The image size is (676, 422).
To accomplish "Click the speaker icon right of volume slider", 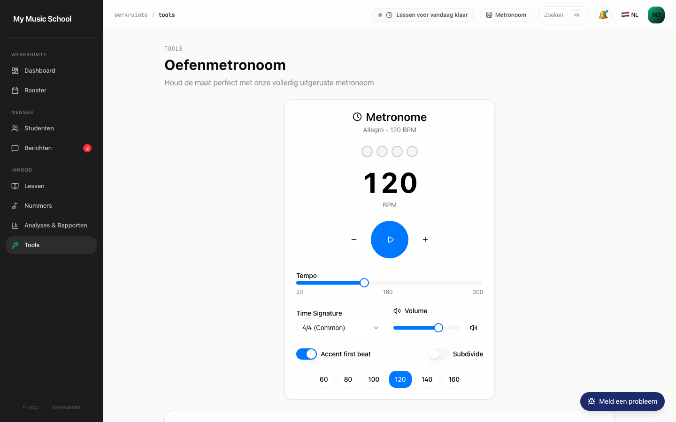I will (474, 328).
